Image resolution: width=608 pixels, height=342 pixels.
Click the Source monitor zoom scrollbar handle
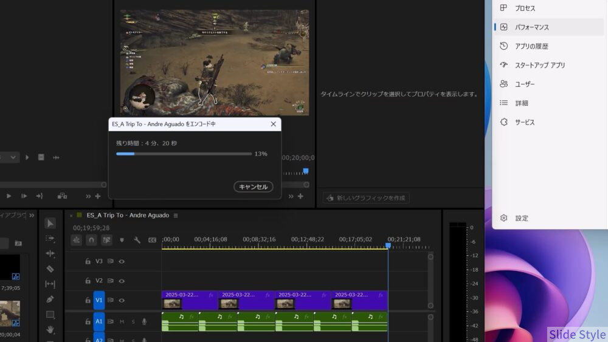(104, 185)
